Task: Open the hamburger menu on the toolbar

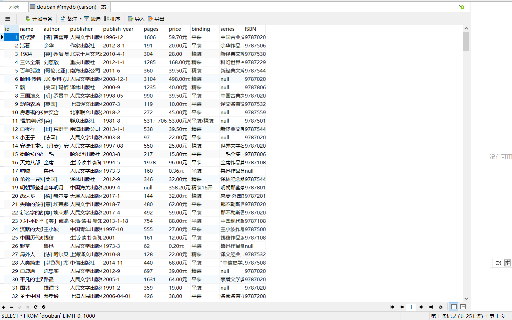Action: click(x=7, y=19)
